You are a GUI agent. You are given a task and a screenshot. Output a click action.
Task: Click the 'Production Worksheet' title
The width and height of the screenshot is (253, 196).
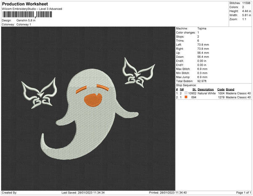pos(25,4)
